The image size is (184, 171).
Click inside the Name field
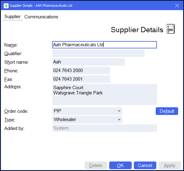[x=105, y=45]
